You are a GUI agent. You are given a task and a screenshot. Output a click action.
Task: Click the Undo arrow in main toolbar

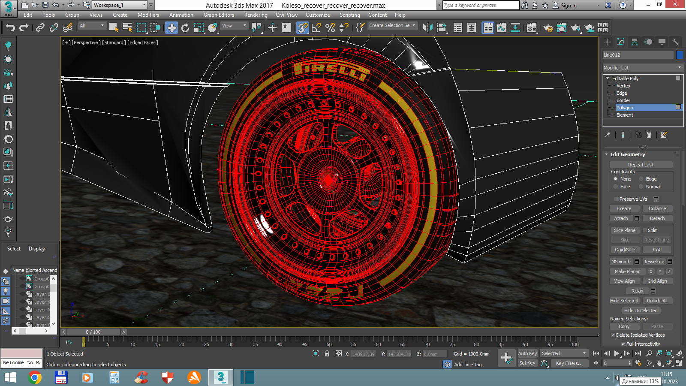[10, 28]
